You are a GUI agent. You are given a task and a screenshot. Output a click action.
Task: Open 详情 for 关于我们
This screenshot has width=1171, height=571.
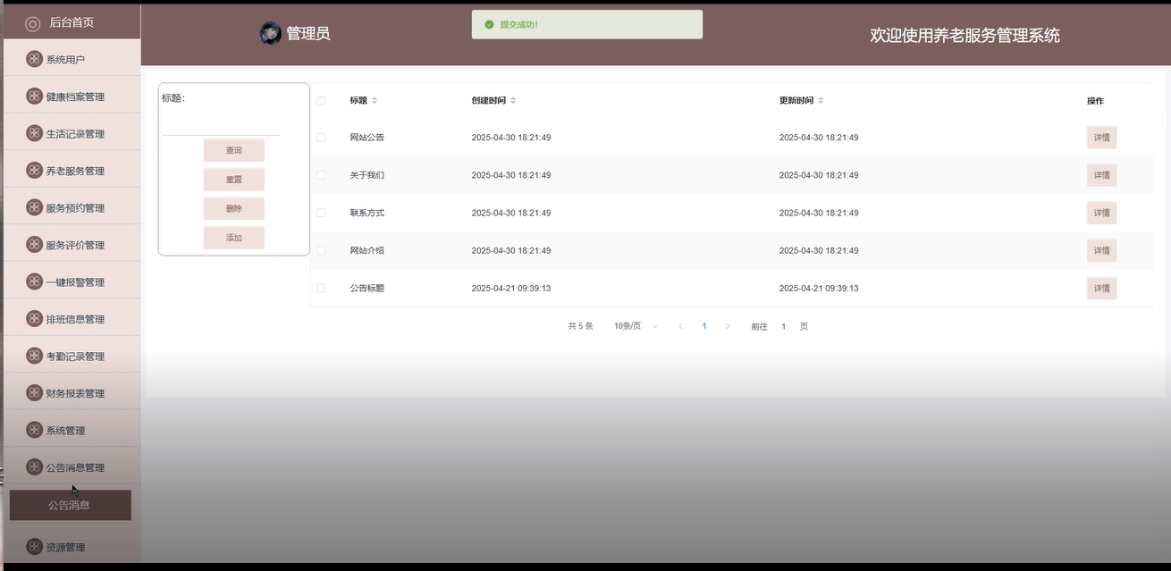(x=1101, y=175)
